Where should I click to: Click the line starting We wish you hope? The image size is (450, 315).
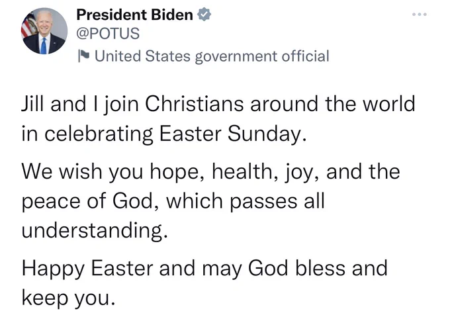coord(210,172)
